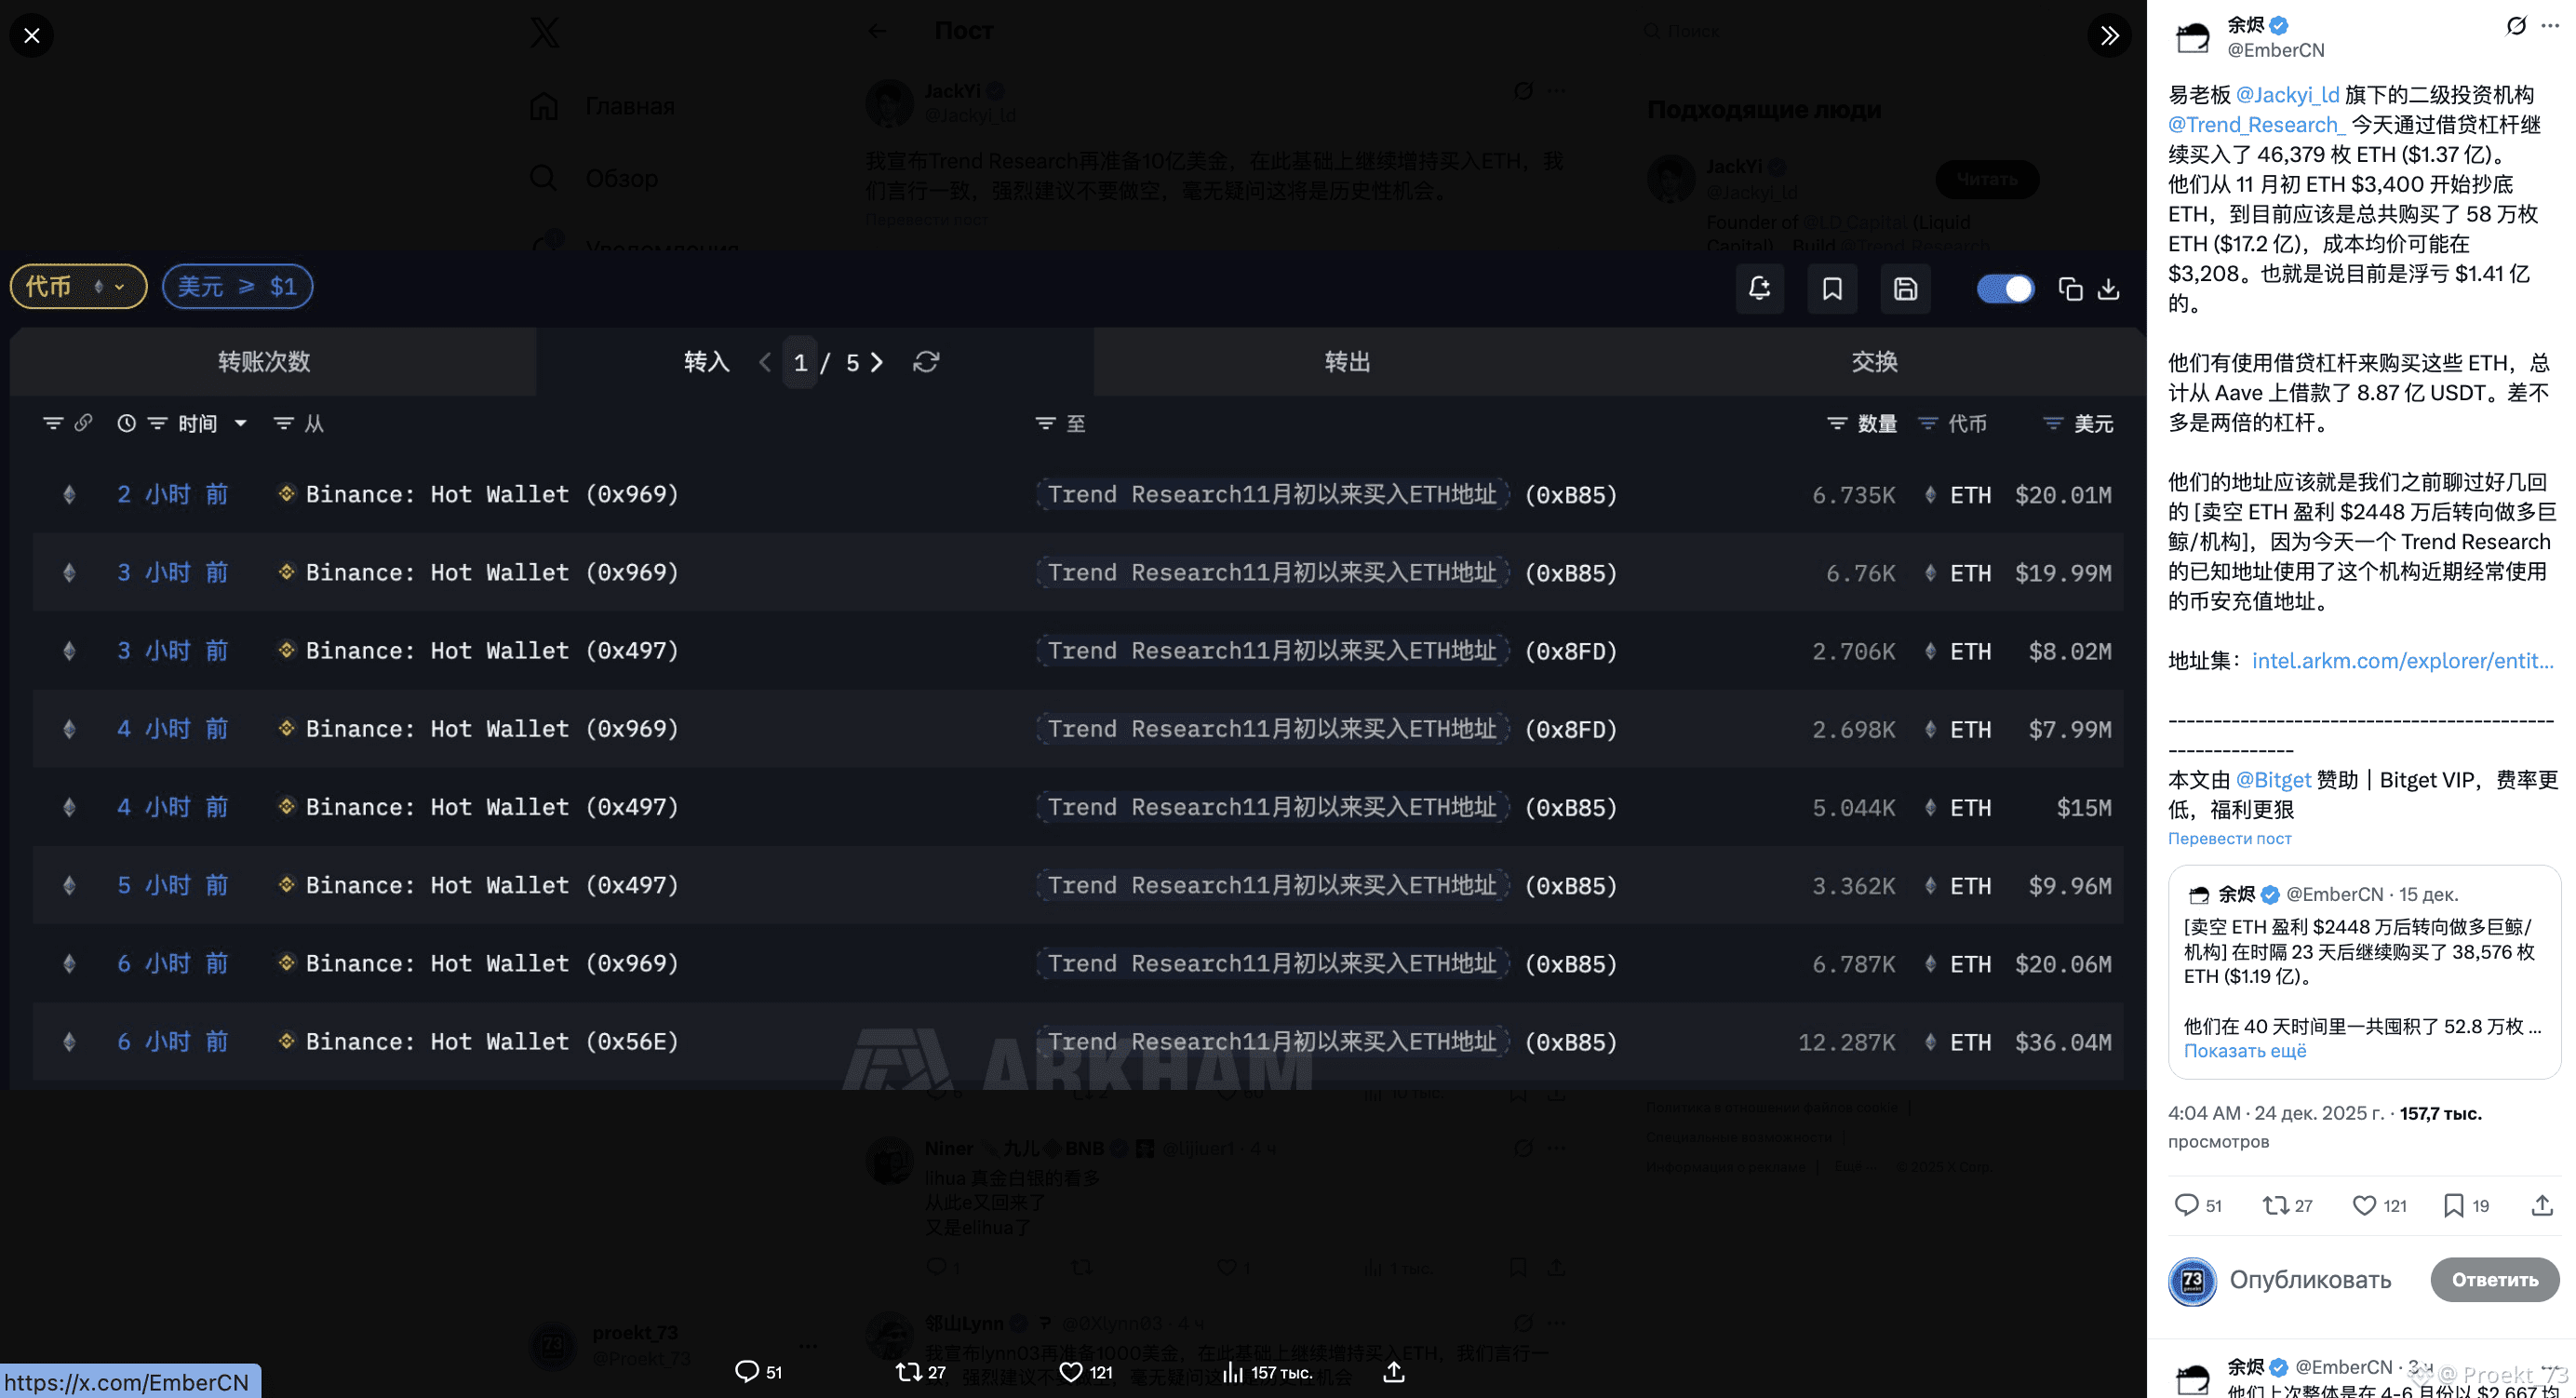Click the Ответить reply button
Image resolution: width=2576 pixels, height=1398 pixels.
(x=2494, y=1280)
